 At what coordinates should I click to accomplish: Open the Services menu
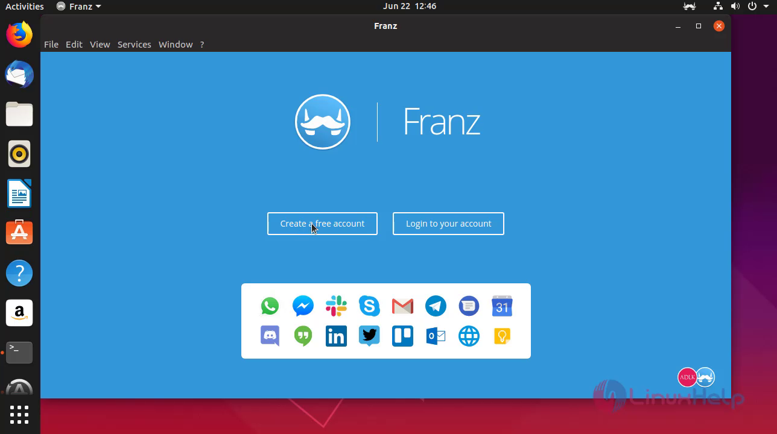pyautogui.click(x=135, y=45)
